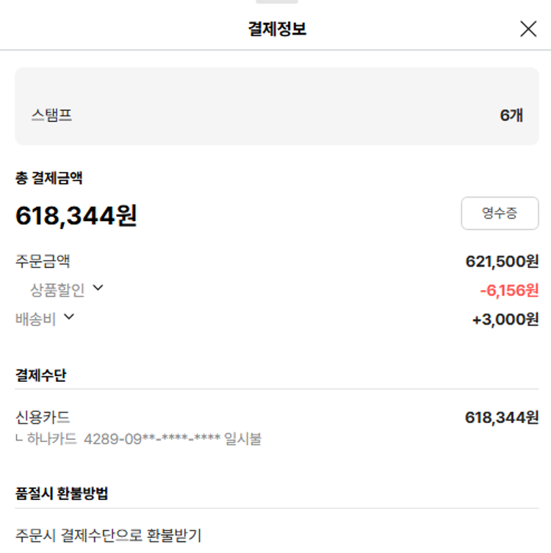Click the 상품할인 label text
The height and width of the screenshot is (553, 551).
57,290
